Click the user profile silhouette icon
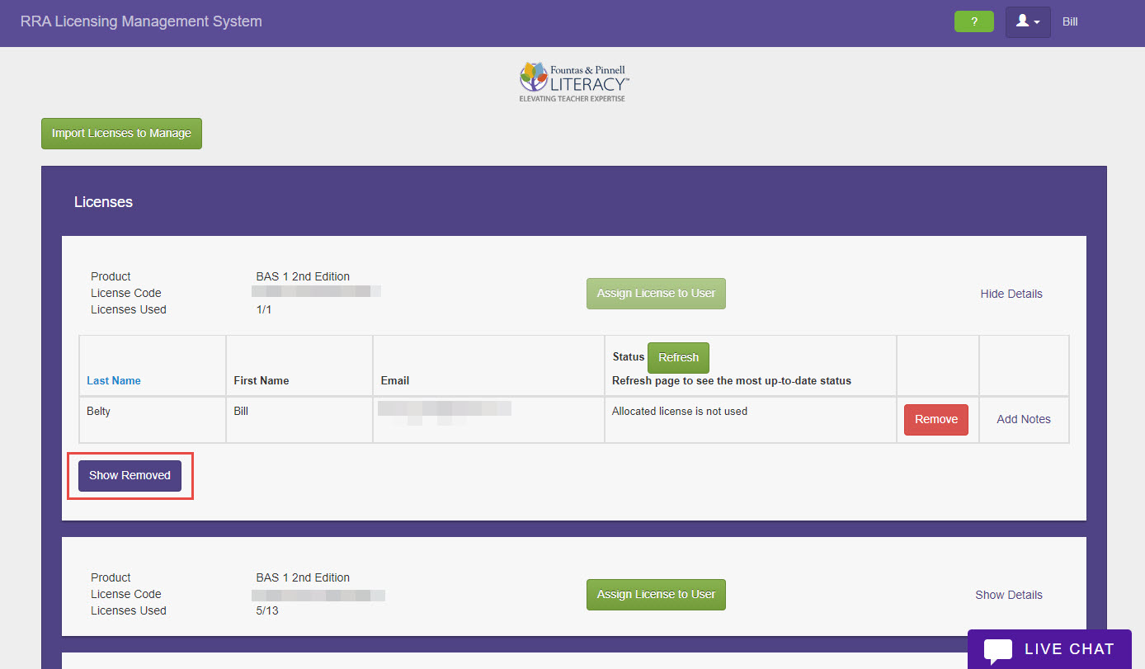Viewport: 1145px width, 669px height. 1023,21
